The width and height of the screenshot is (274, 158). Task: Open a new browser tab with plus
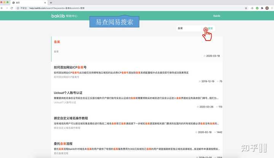(x=51, y=3)
